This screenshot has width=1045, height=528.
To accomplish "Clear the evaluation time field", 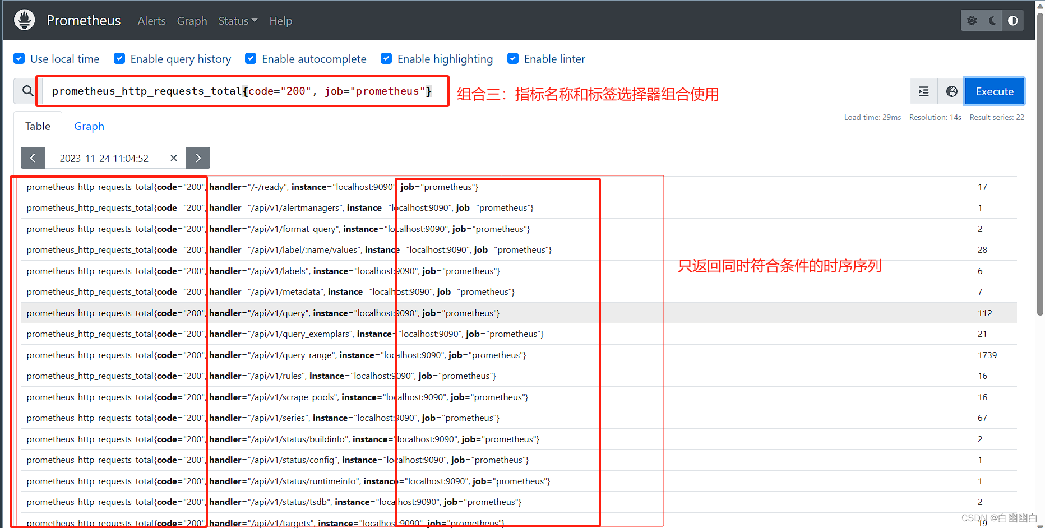I will [x=174, y=158].
